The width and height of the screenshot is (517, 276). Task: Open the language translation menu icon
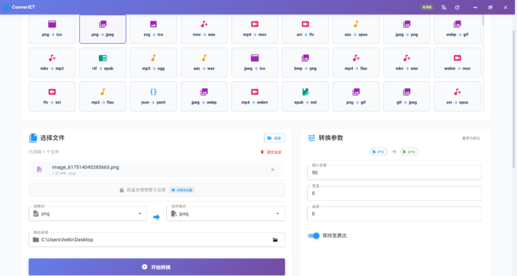[444, 7]
